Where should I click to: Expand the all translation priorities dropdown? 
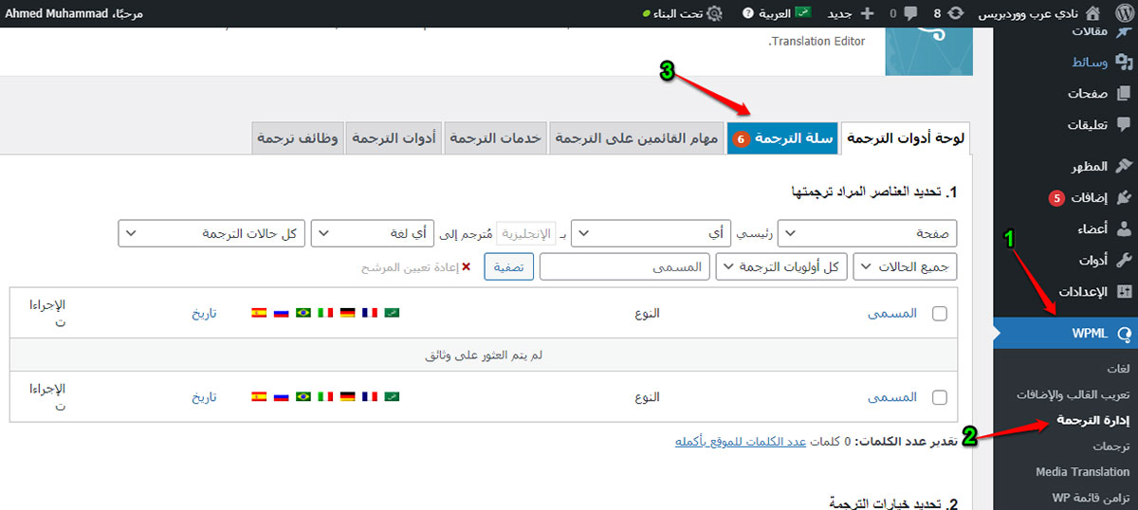tap(781, 267)
